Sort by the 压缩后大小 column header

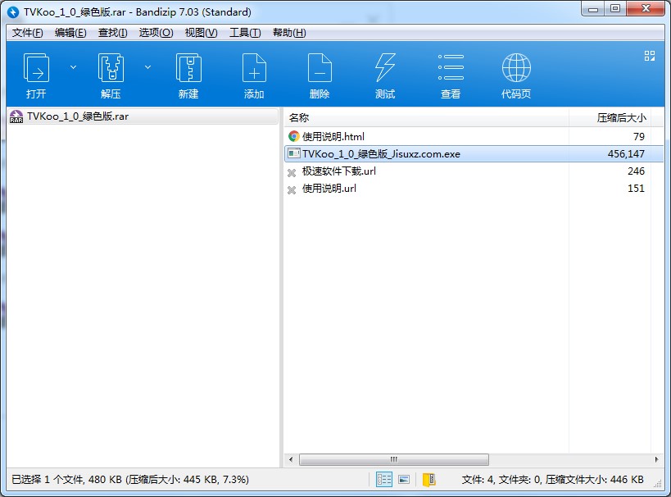[x=610, y=118]
